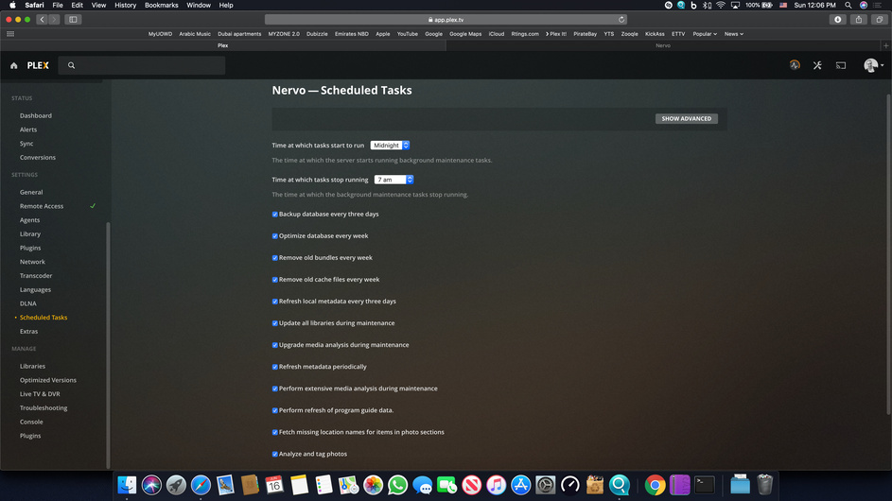This screenshot has width=892, height=501.
Task: Expand the Popular bookmarks folder
Action: 705,34
